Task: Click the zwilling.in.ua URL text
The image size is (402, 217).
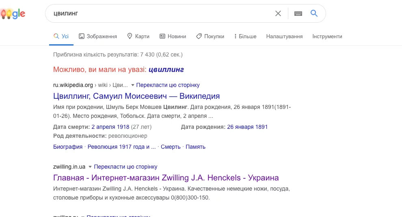Action: 69,167
